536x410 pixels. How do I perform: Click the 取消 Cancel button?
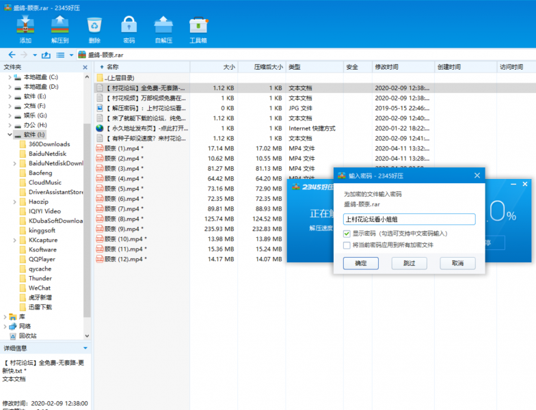tap(458, 263)
